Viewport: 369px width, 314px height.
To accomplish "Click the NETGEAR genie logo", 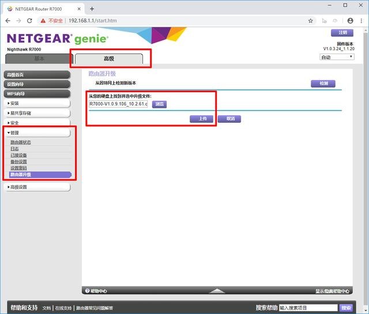I will click(x=58, y=39).
